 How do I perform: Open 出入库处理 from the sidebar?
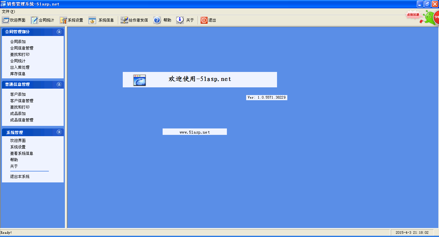click(x=20, y=67)
